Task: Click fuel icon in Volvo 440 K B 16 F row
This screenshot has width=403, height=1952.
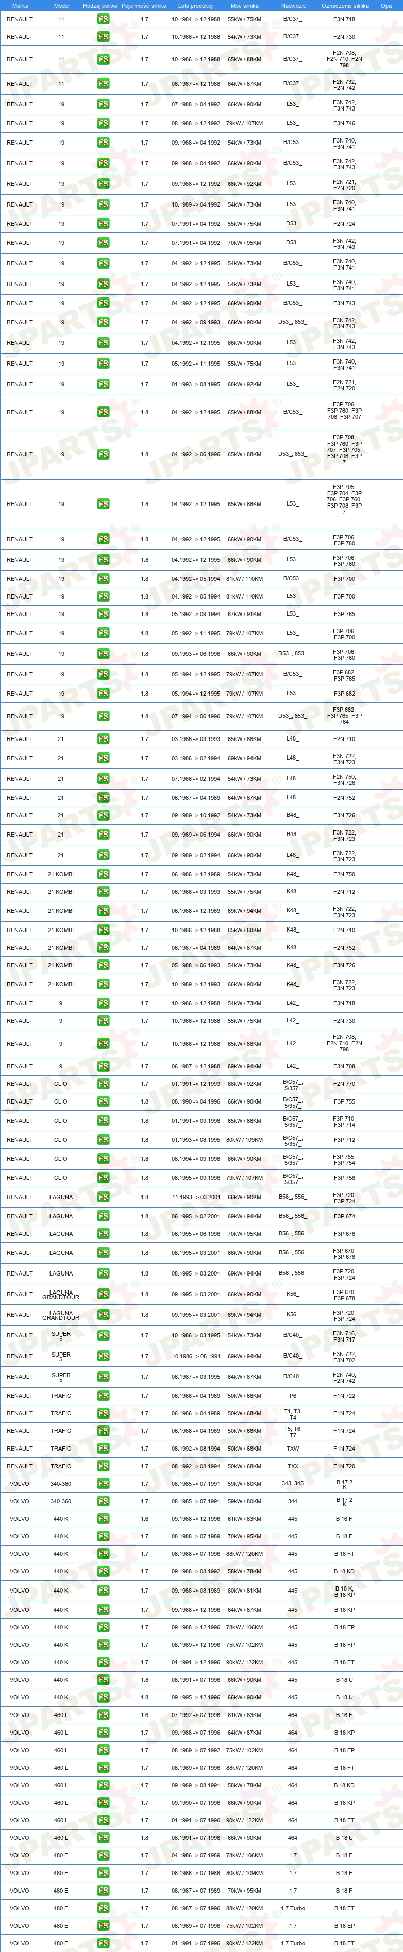Action: tap(104, 1519)
